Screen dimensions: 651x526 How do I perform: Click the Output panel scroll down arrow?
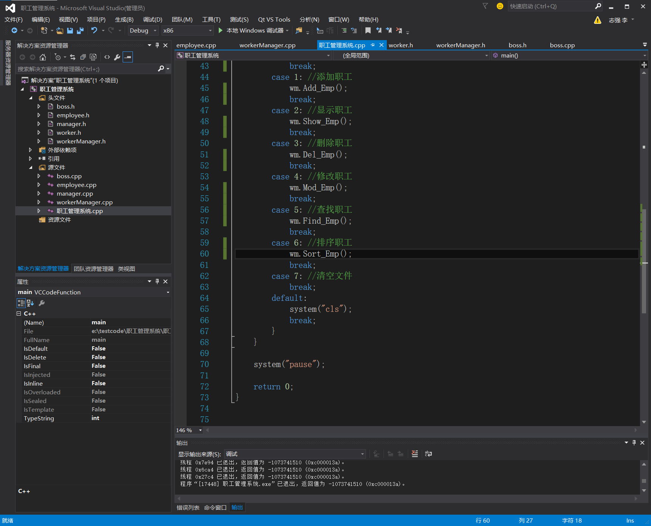[644, 491]
